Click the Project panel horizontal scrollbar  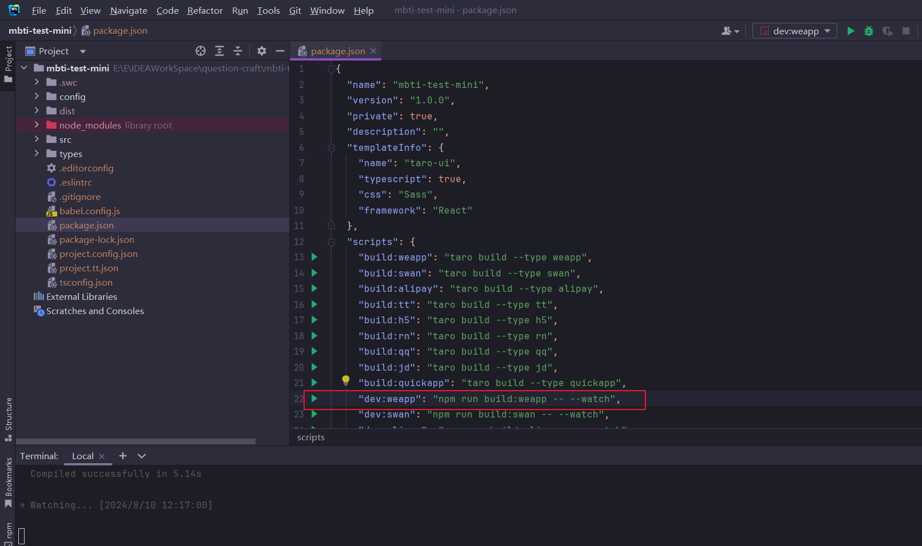tap(135, 441)
